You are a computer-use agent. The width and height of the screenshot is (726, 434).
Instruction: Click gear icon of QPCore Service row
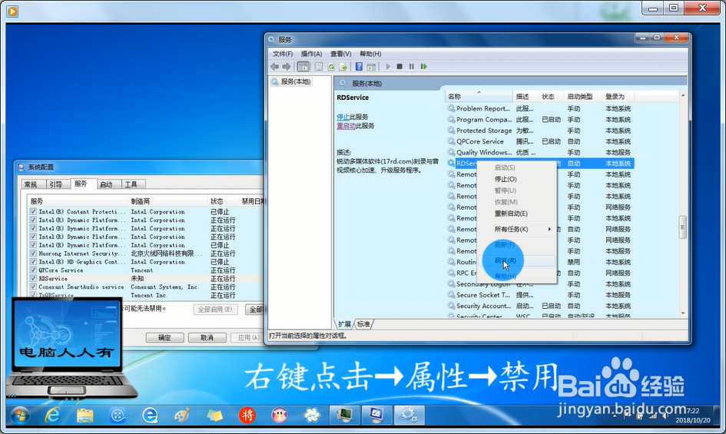pos(451,141)
